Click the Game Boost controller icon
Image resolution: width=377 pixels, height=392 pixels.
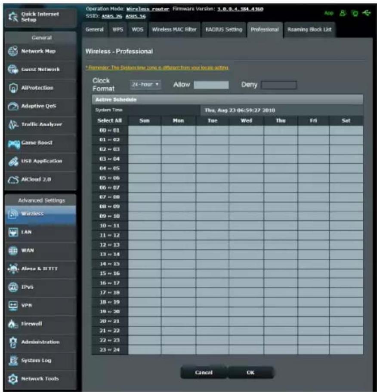click(x=14, y=144)
